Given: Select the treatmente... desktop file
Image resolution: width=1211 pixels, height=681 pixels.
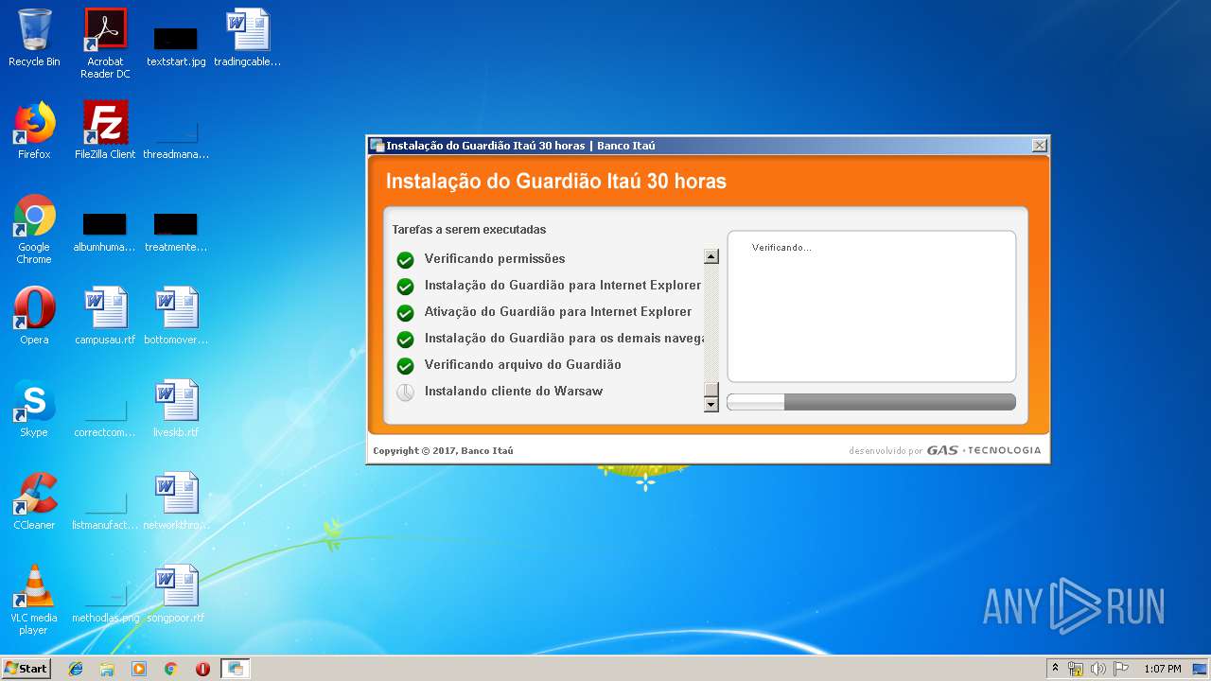Looking at the screenshot, I should 176,233.
